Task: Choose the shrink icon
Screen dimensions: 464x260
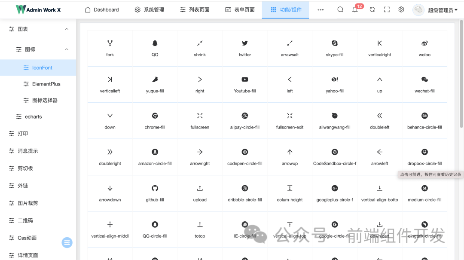Action: click(200, 43)
